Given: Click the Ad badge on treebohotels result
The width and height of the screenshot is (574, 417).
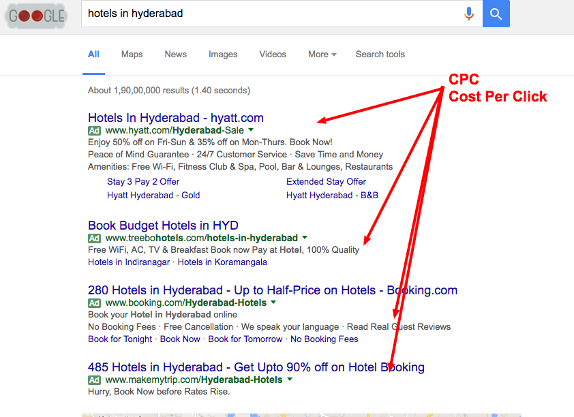Looking at the screenshot, I should coord(94,238).
